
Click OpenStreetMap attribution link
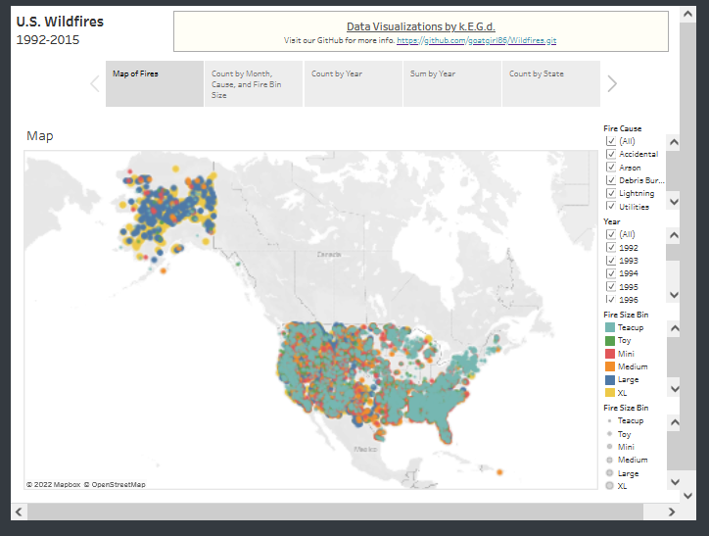tap(115, 484)
